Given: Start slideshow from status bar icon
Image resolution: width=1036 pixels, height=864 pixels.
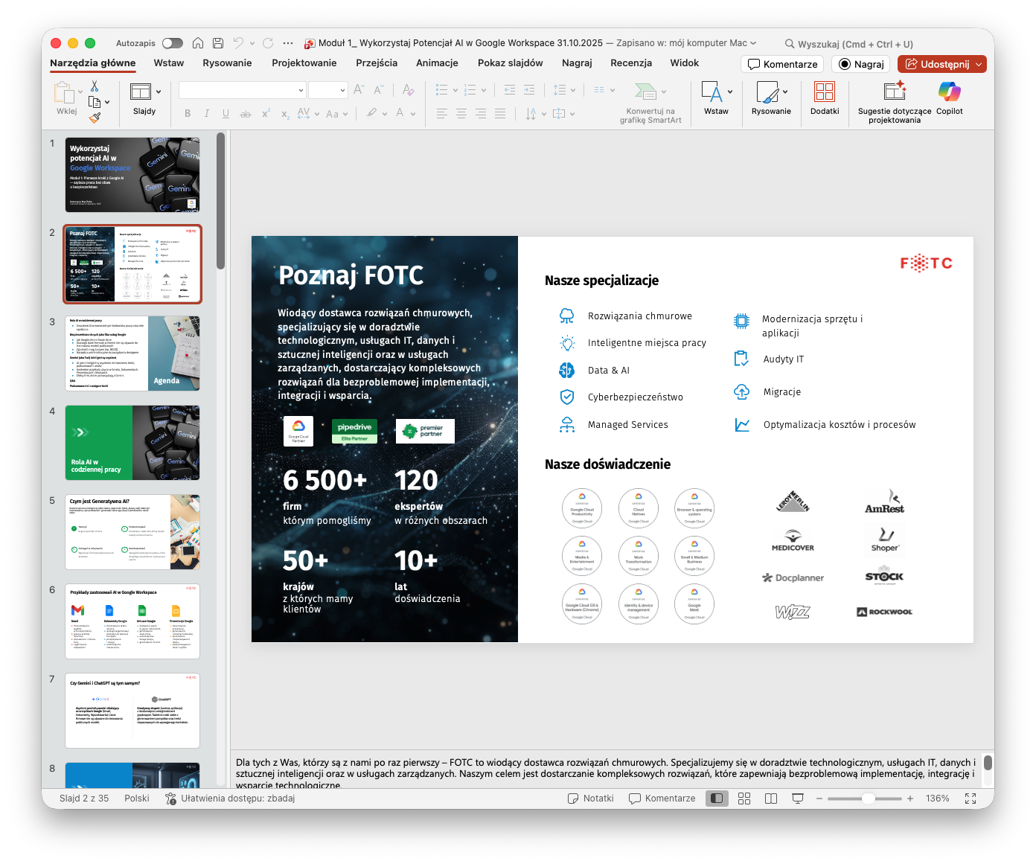Looking at the screenshot, I should point(798,799).
